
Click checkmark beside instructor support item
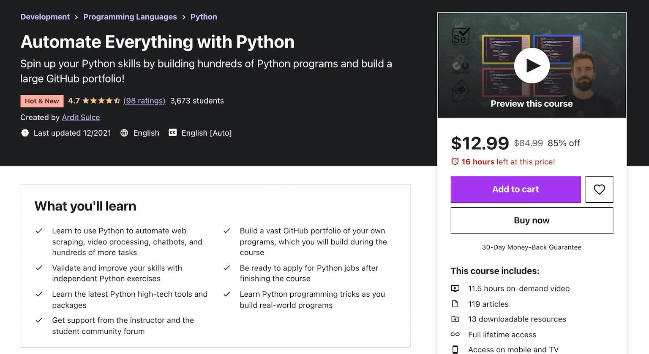[39, 320]
